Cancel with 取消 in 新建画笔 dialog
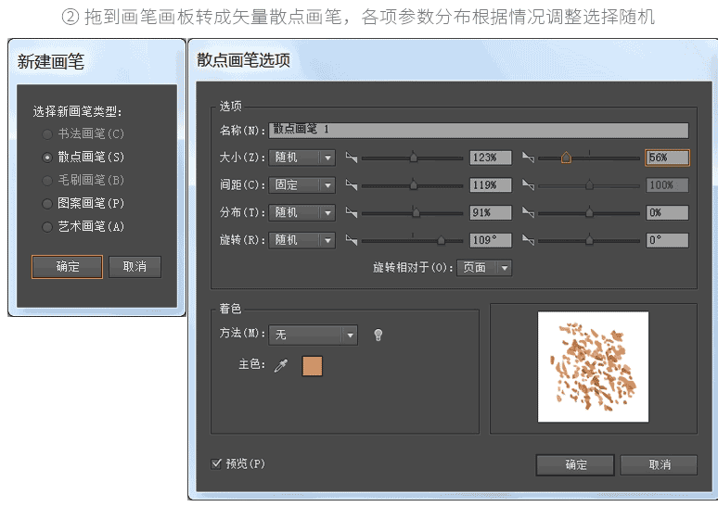 tap(135, 267)
